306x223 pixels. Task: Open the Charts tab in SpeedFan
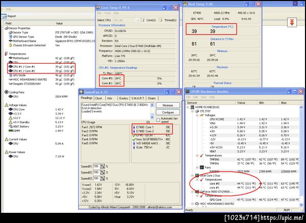[151, 98]
